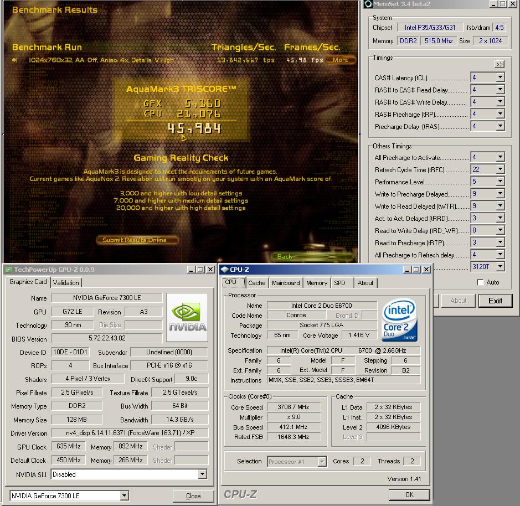This screenshot has height=506, width=520.
Task: Open Read to Write Delay dropdown
Action: coord(501,230)
